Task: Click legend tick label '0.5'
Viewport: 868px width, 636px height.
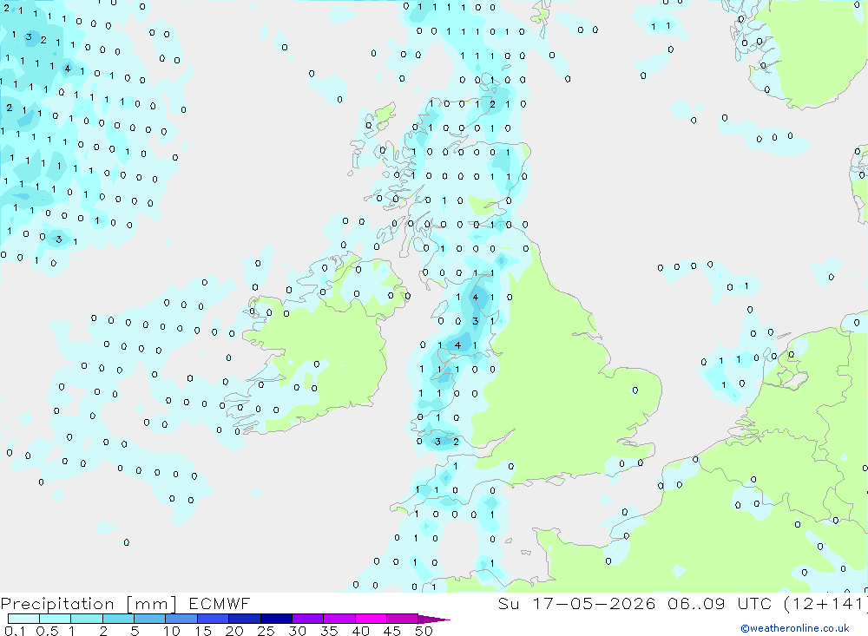Action: pyautogui.click(x=47, y=631)
